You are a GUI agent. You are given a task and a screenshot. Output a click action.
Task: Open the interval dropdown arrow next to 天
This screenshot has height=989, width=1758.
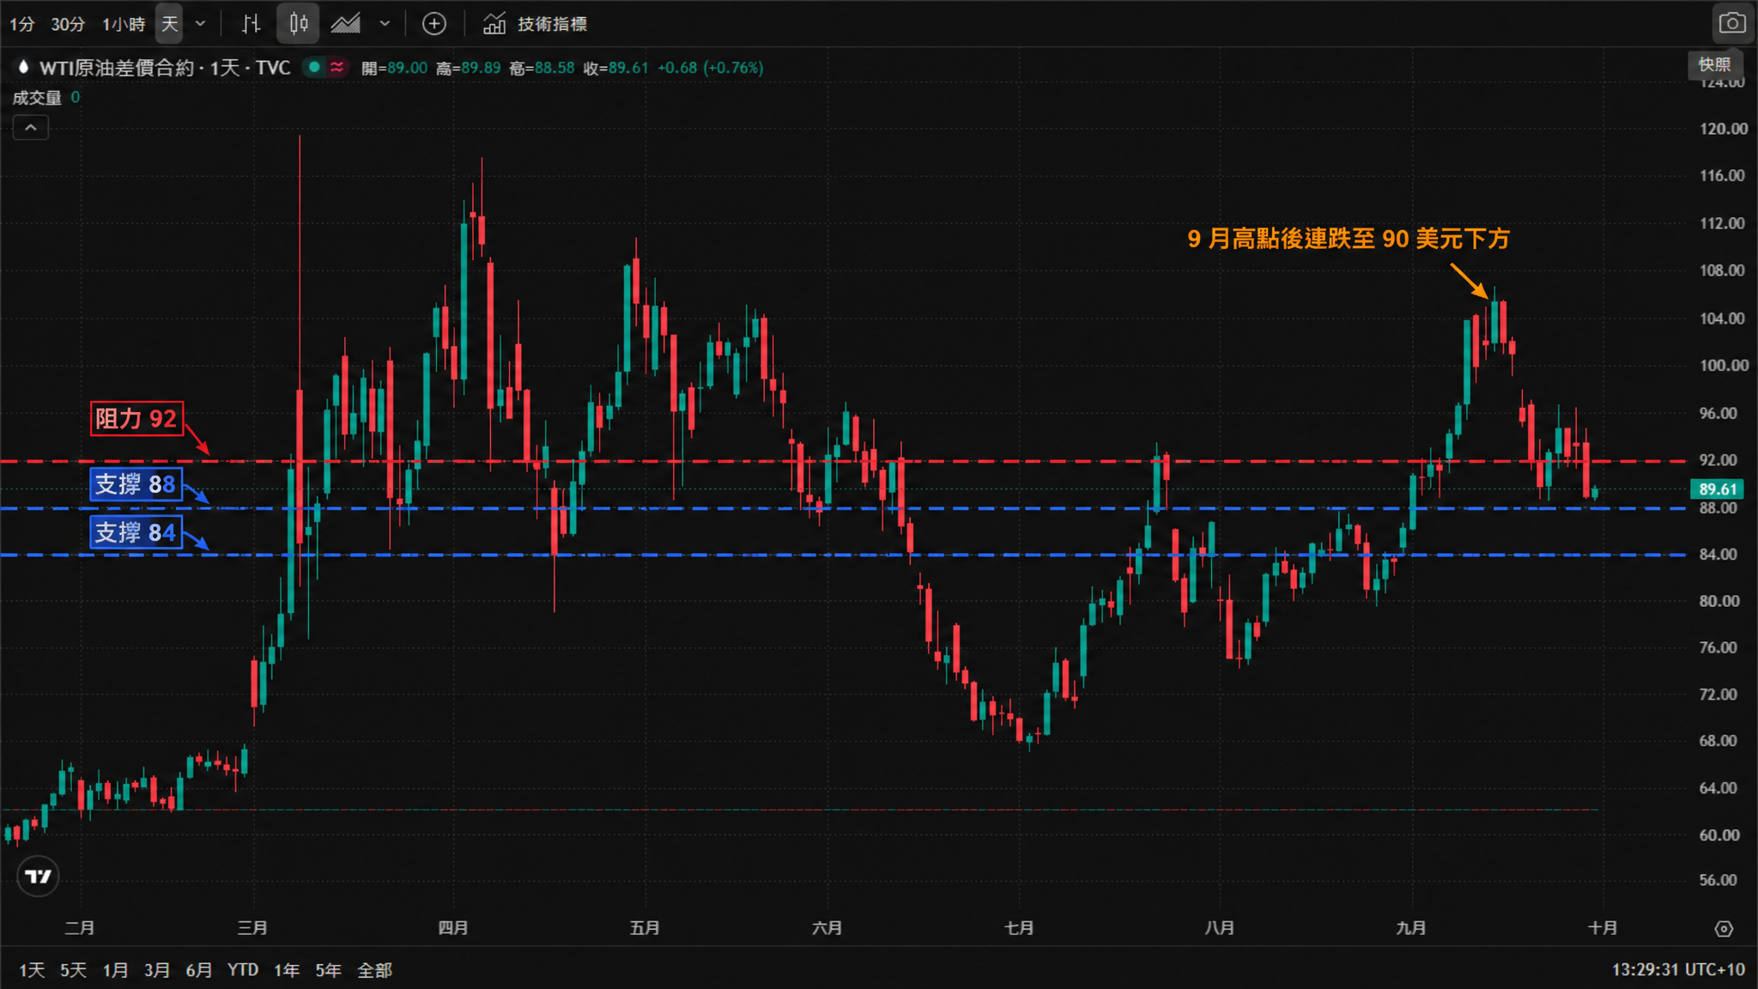[x=201, y=24]
